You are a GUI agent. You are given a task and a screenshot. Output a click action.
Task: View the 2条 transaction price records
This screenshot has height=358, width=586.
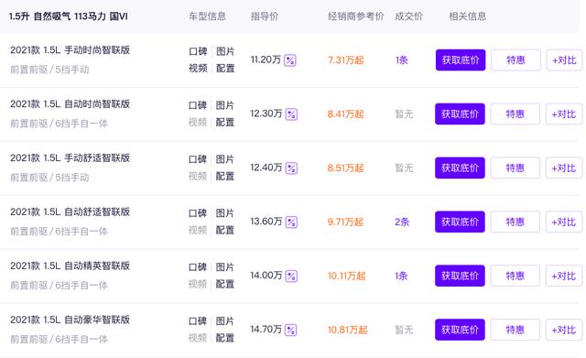(x=402, y=222)
